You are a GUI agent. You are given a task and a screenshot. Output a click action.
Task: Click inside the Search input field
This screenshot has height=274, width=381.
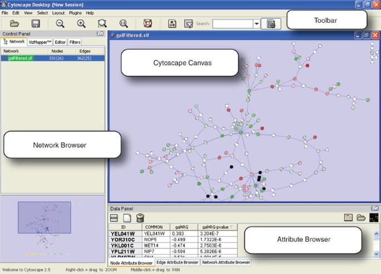tap(231, 24)
